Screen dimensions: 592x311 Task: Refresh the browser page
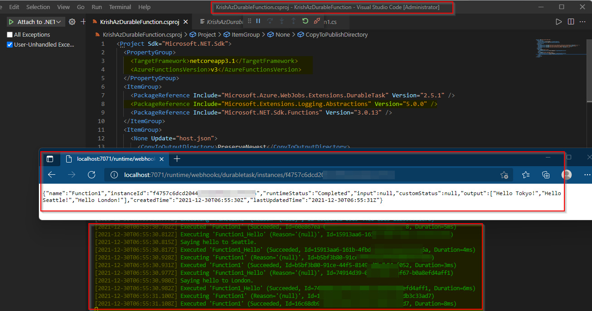tap(92, 175)
